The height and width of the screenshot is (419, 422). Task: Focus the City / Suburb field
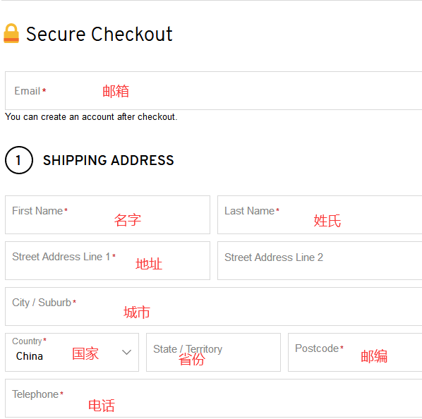(x=213, y=307)
